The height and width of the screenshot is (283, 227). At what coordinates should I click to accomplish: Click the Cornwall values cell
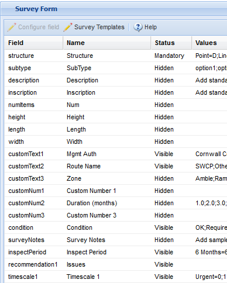click(x=209, y=154)
